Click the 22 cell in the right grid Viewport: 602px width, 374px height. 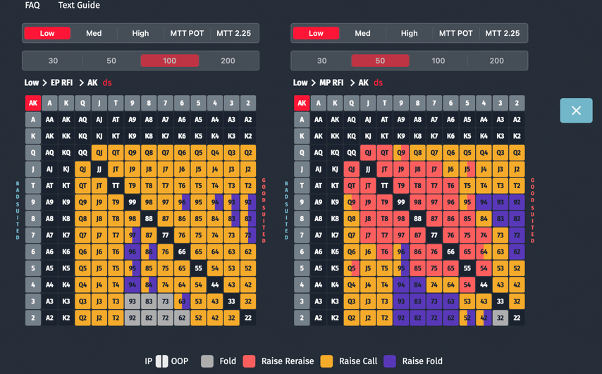pyautogui.click(x=517, y=318)
